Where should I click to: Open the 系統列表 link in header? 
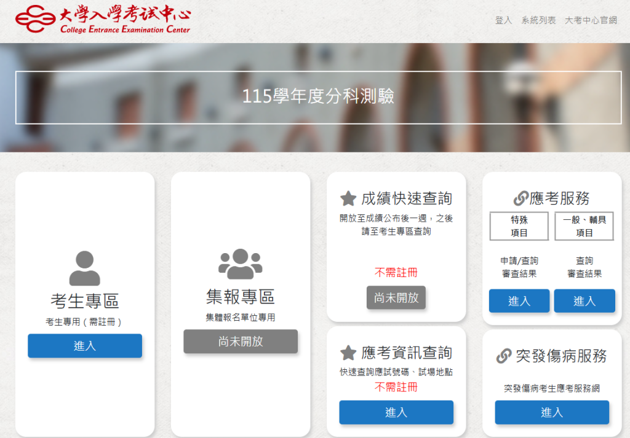[538, 20]
